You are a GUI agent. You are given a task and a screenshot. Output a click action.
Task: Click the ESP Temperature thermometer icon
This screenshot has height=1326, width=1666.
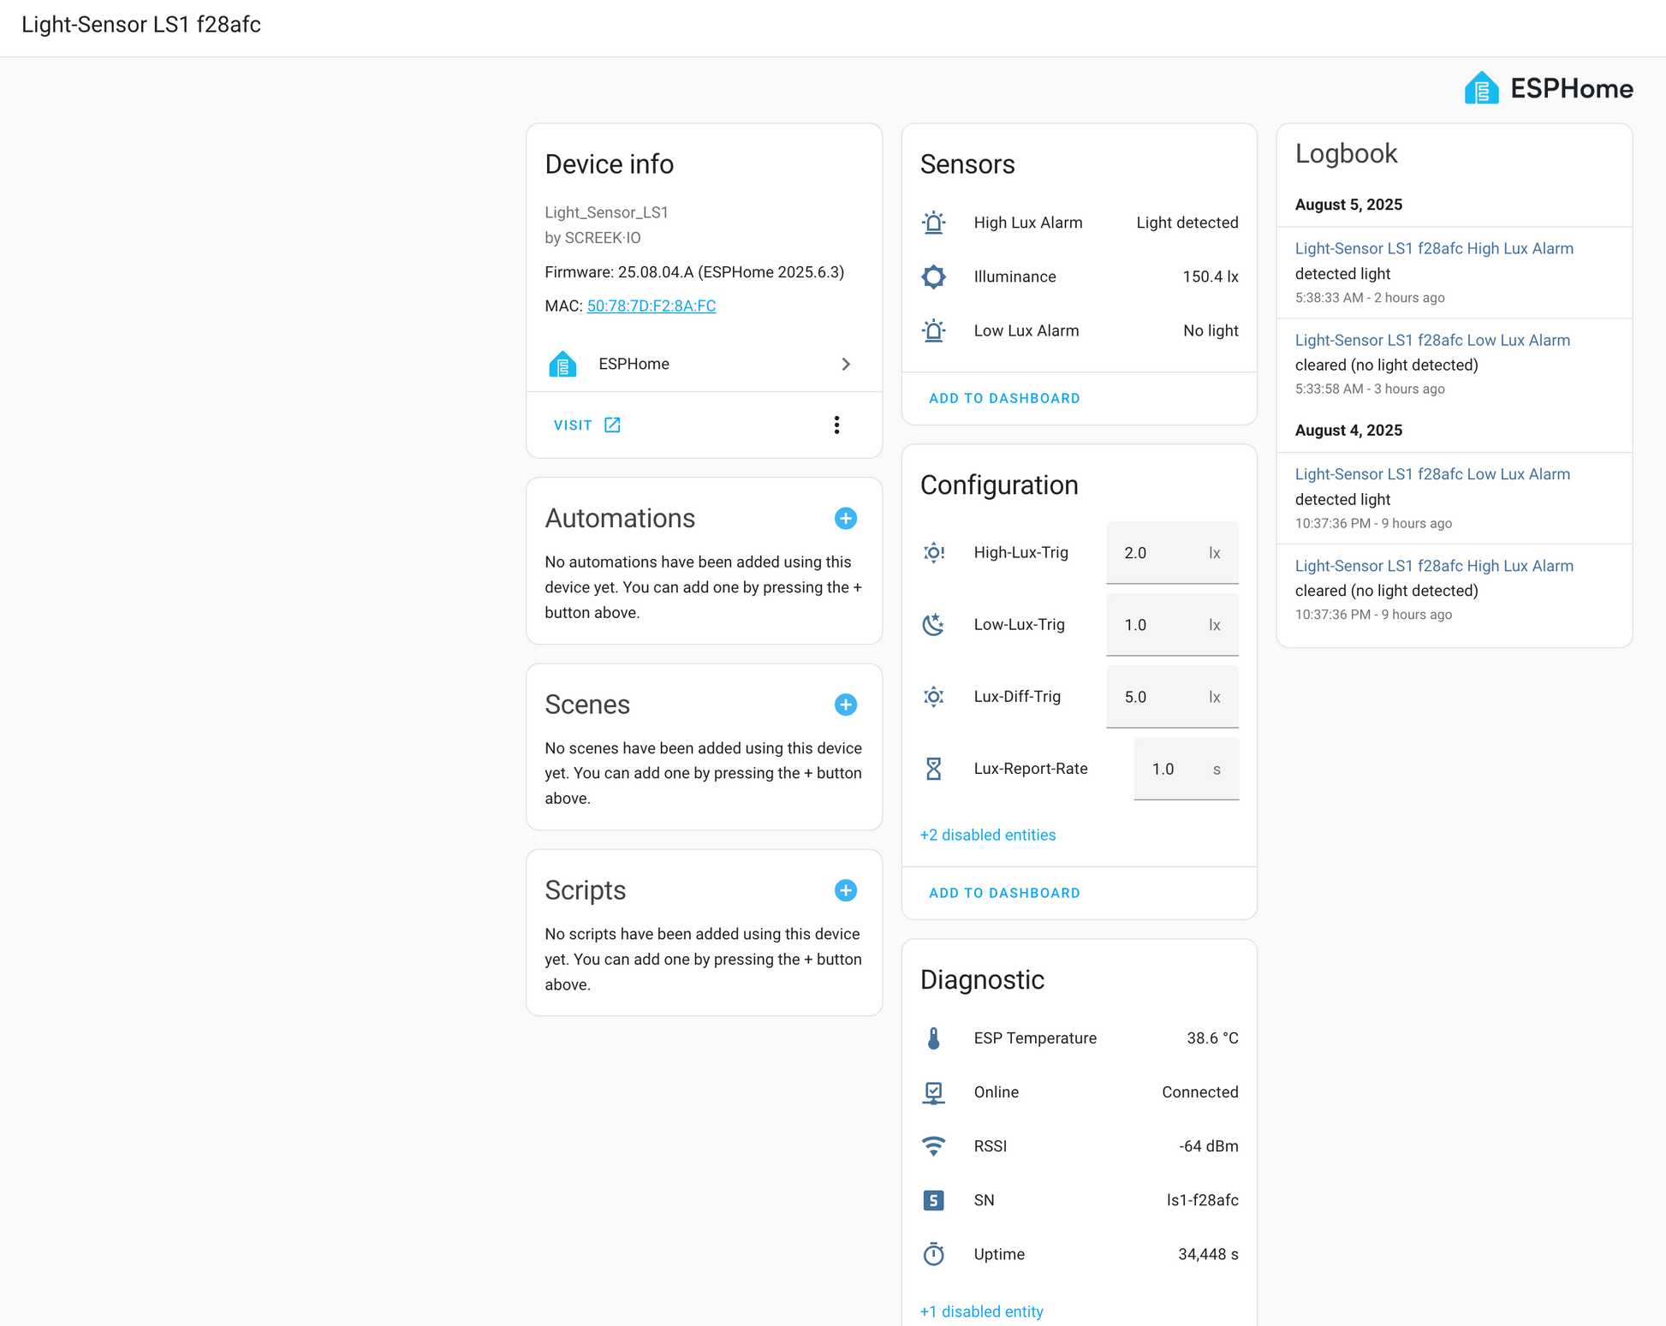[x=934, y=1038]
